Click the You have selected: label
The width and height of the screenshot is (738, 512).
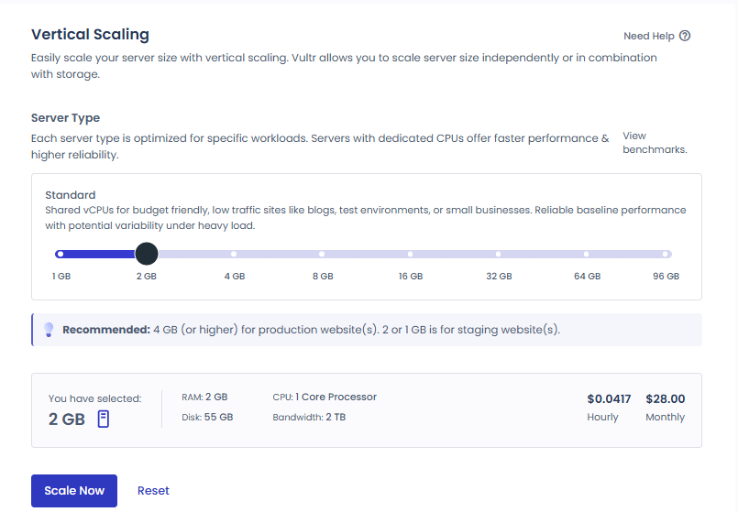click(x=94, y=398)
